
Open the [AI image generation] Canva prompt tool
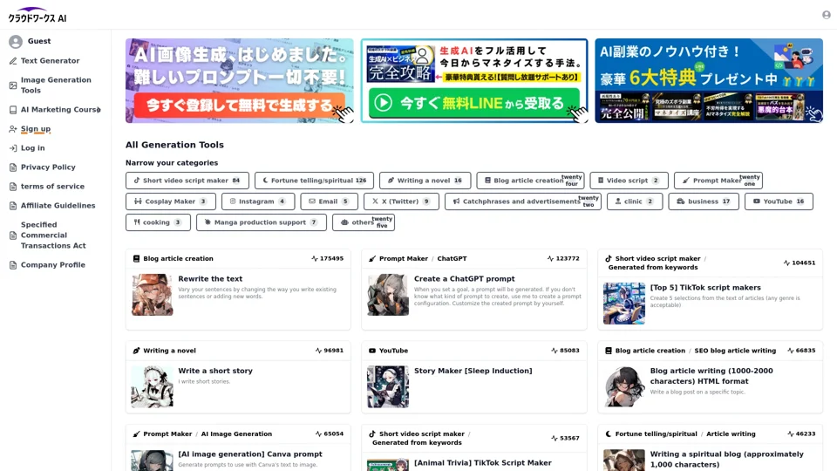pos(250,454)
